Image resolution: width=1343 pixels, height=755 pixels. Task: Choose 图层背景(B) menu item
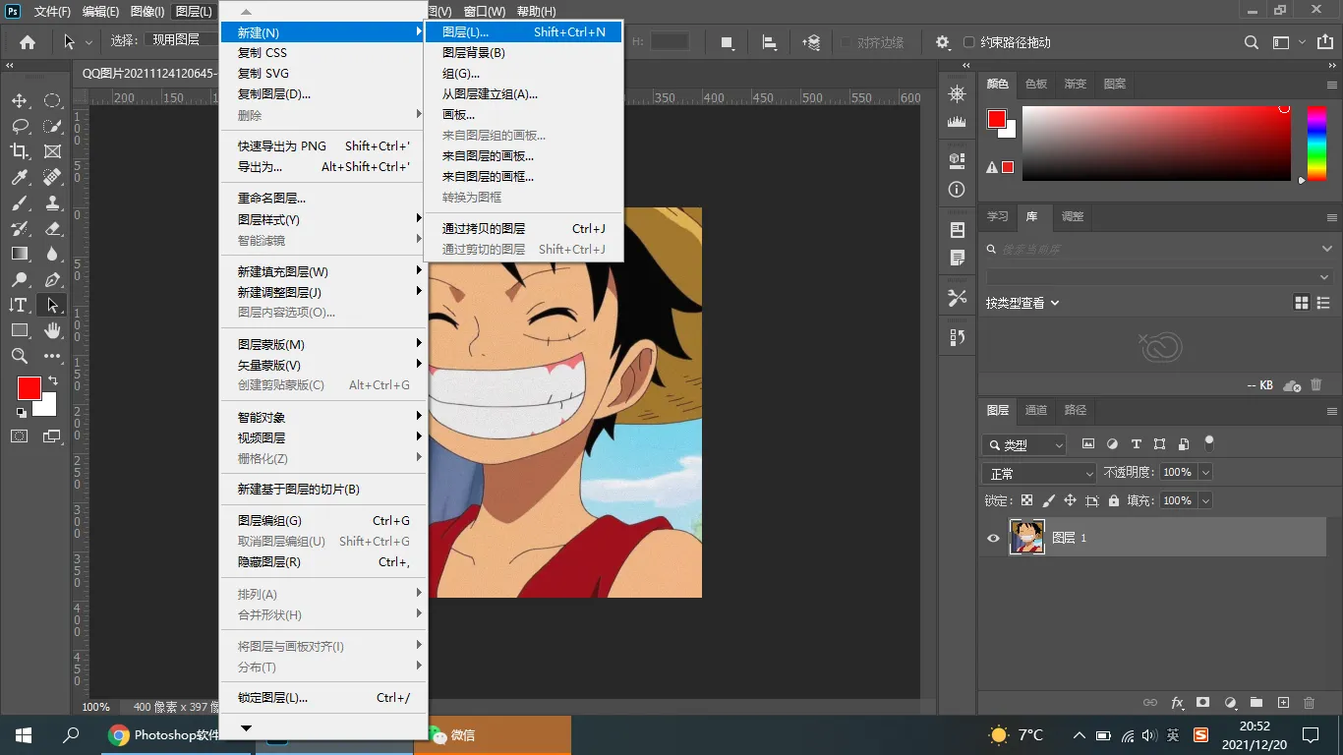524,52
